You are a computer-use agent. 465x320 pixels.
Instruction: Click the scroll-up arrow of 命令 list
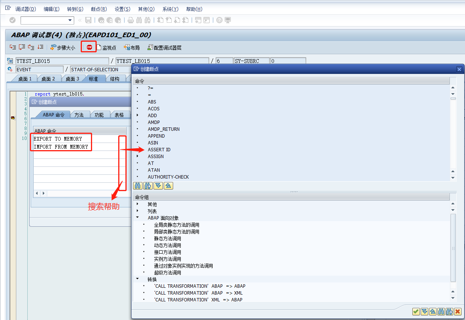[x=453, y=88]
